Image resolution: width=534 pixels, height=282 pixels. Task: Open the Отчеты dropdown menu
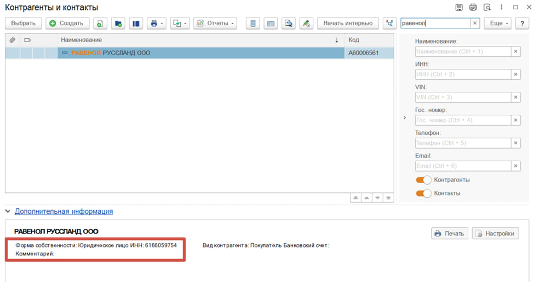point(215,23)
